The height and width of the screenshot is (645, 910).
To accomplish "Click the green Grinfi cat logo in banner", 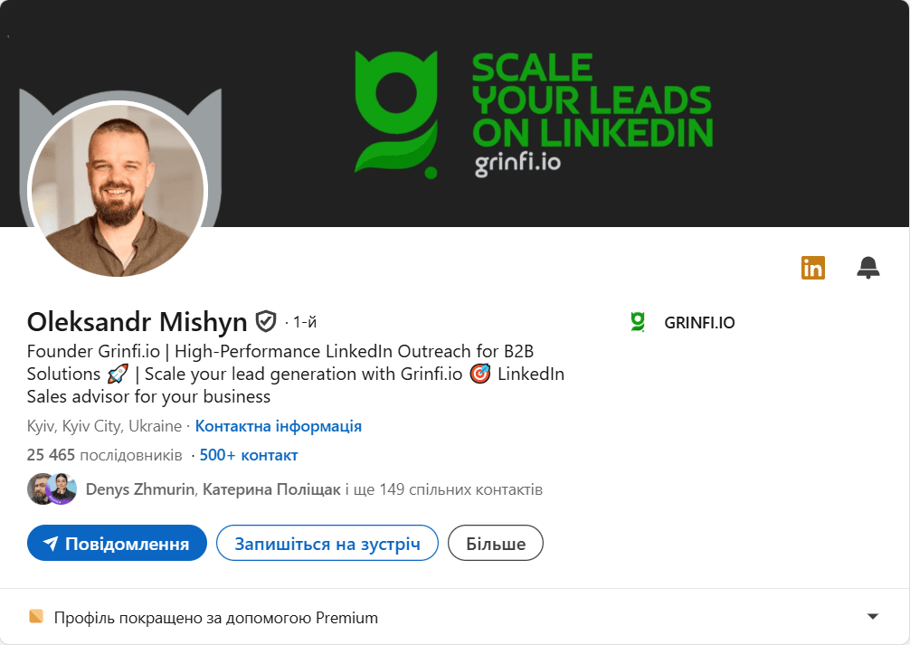I will click(x=396, y=114).
